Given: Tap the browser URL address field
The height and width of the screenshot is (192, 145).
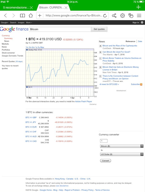Looking at the screenshot, I should pos(74,16).
